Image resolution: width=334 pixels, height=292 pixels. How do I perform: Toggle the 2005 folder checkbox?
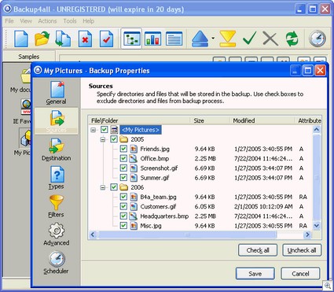click(x=114, y=139)
